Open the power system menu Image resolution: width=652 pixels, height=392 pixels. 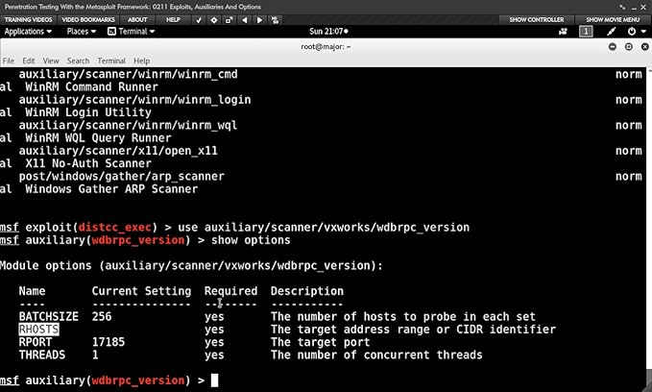tap(636, 32)
